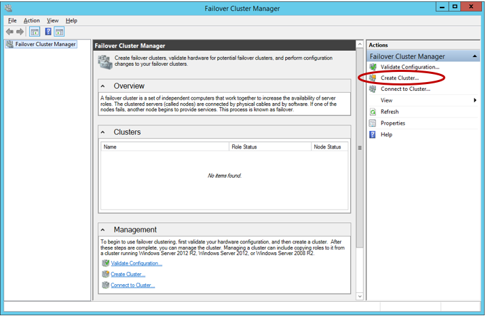Screen dimensions: 486x318
Task: Follow the Connect to Cluster... link under Management
Action: tap(132, 285)
